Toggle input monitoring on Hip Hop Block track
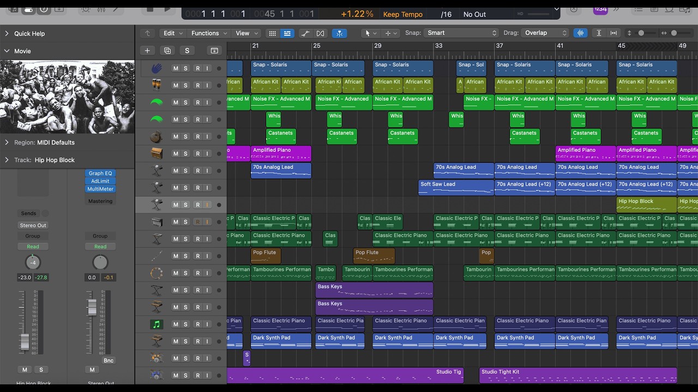 (207, 205)
